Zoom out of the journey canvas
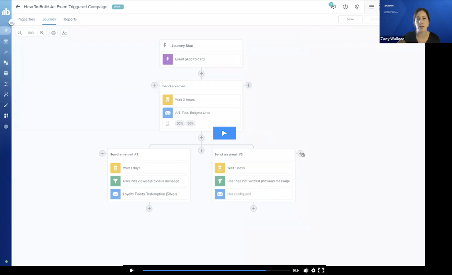The height and width of the screenshot is (275, 452). 20,33
